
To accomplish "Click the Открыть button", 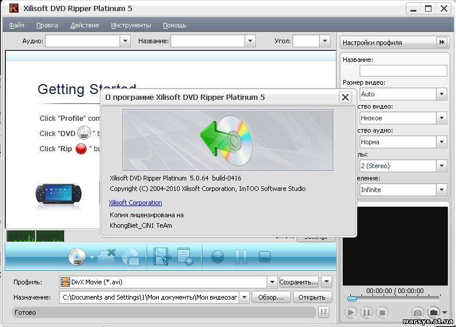I will coord(312,297).
